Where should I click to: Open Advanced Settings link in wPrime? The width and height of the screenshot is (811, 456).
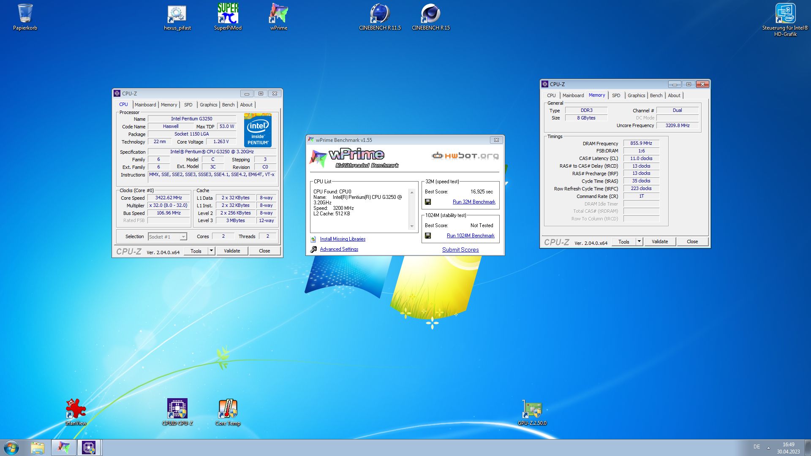pos(339,249)
